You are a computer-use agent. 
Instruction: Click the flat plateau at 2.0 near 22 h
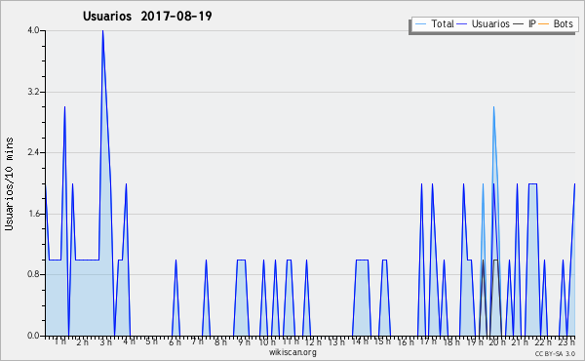tap(532, 183)
